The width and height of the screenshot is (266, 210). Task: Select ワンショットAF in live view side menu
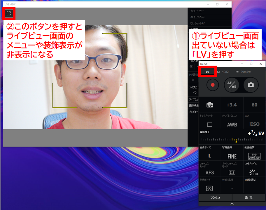[209, 23]
